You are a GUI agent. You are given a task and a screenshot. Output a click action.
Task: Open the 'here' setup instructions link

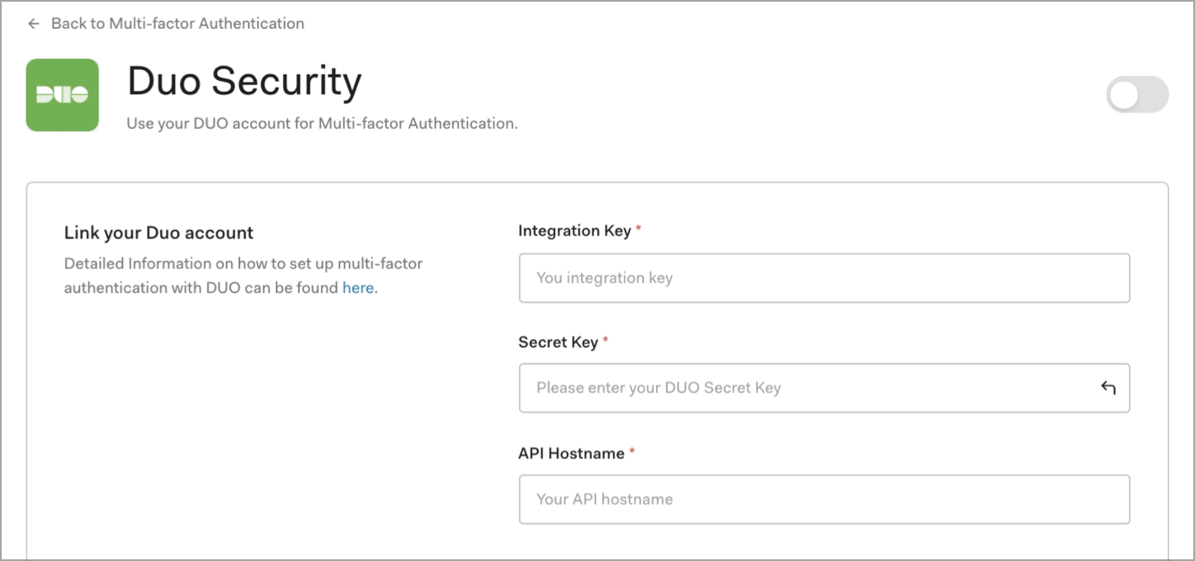coord(358,287)
